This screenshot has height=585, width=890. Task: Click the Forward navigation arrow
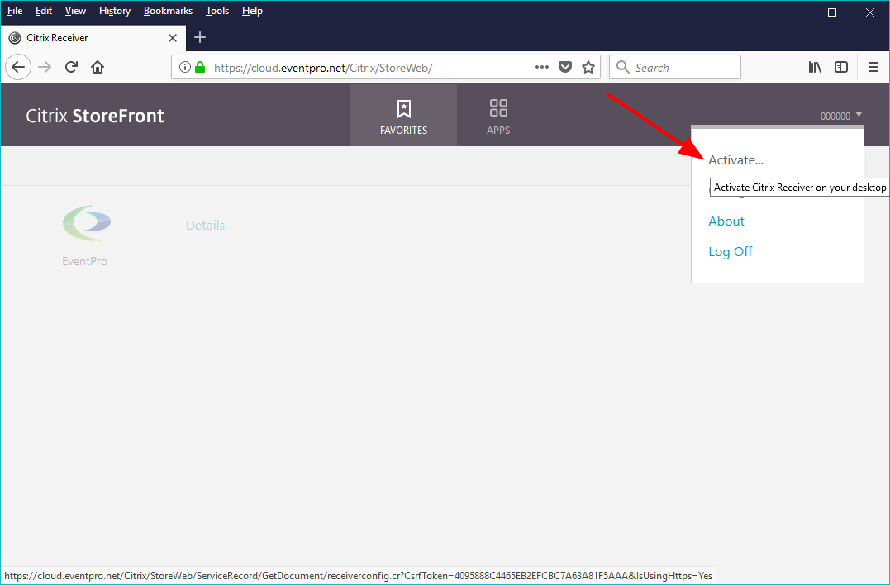tap(45, 68)
